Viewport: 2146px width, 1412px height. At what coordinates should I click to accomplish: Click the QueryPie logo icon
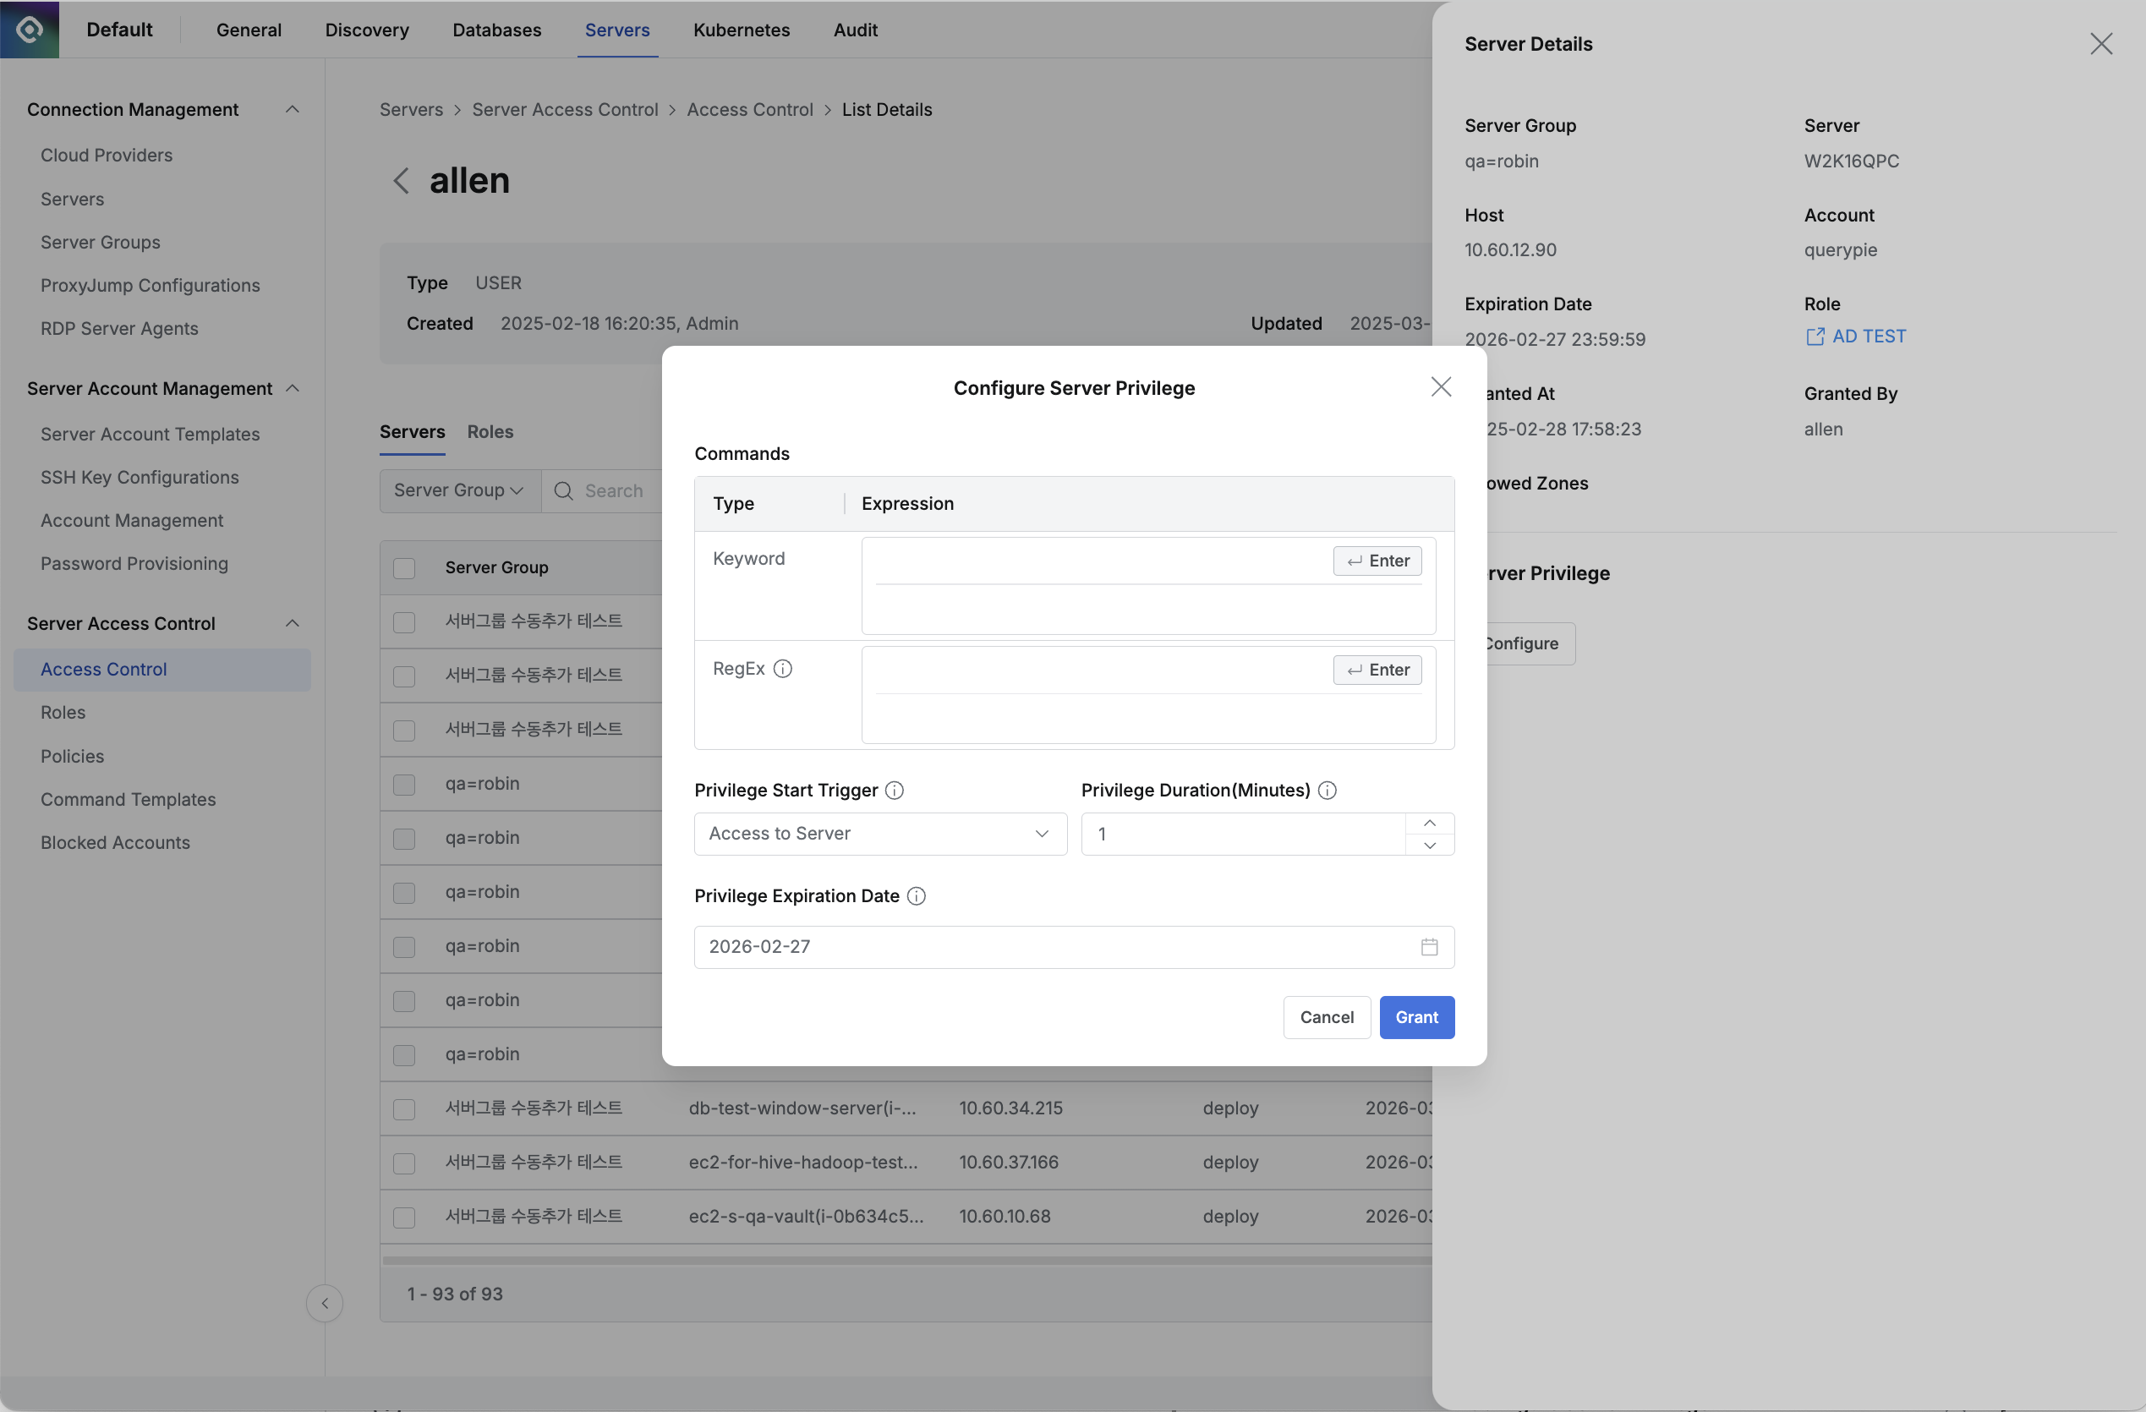pyautogui.click(x=29, y=29)
